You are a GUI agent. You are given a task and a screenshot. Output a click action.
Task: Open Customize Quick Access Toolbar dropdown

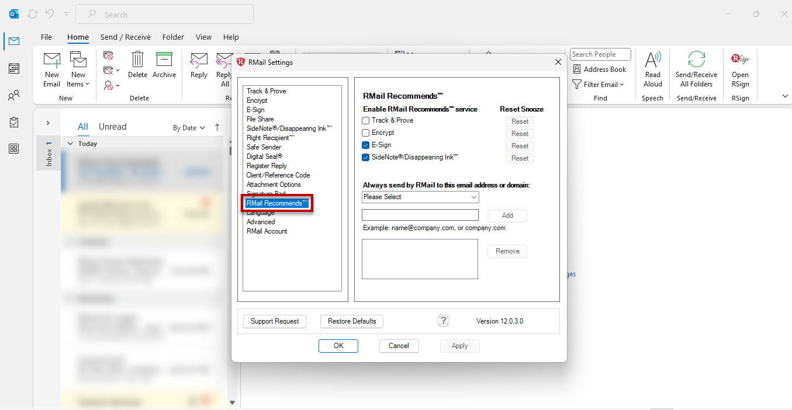(x=66, y=14)
